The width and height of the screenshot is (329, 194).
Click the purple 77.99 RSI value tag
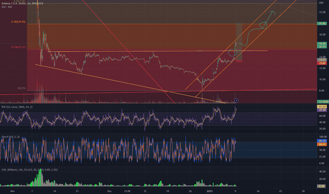pyautogui.click(x=322, y=110)
